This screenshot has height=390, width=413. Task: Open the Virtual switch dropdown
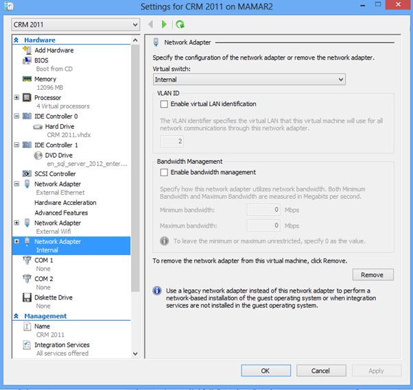[249, 80]
